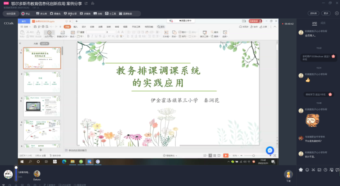
Task: Expand the 版式 layout dropdown
Action: [x=73, y=37]
